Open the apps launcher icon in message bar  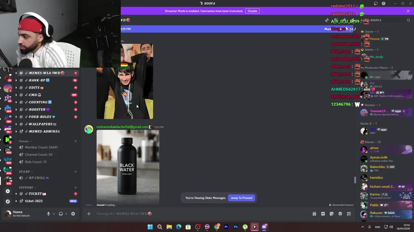pos(349,214)
